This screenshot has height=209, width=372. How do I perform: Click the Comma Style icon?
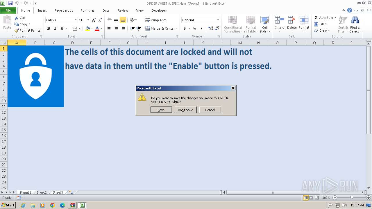201,28
